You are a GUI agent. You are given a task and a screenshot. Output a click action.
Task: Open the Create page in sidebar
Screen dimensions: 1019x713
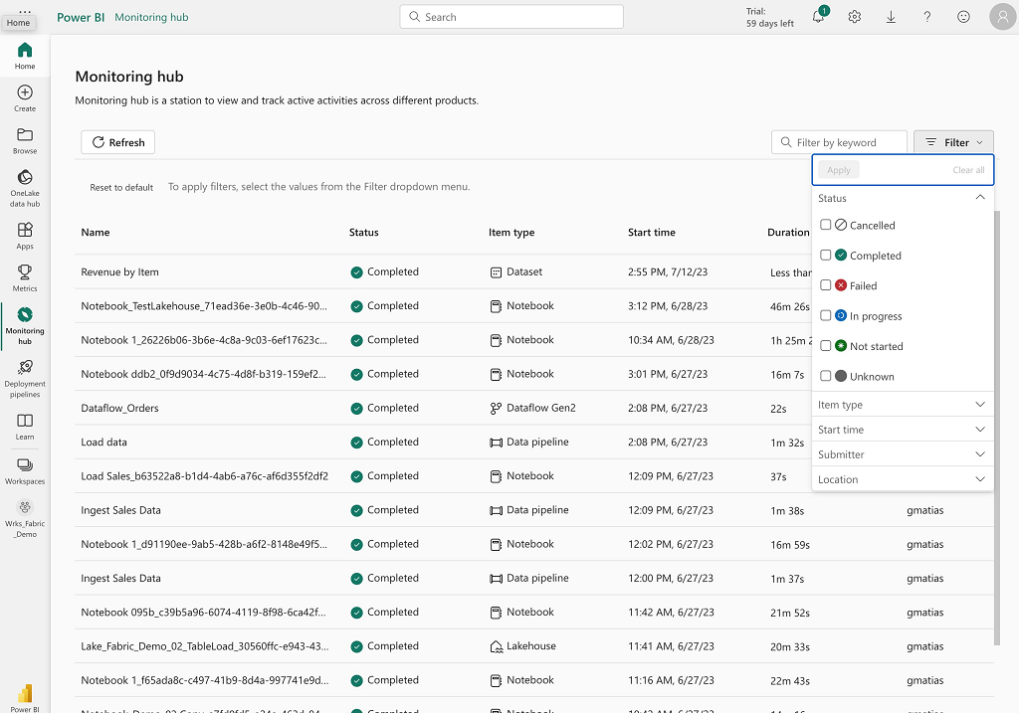coord(25,98)
